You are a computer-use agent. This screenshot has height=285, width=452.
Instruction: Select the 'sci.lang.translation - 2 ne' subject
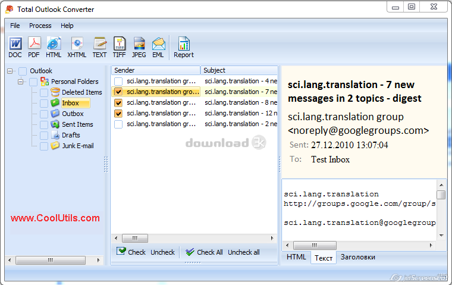[241, 124]
